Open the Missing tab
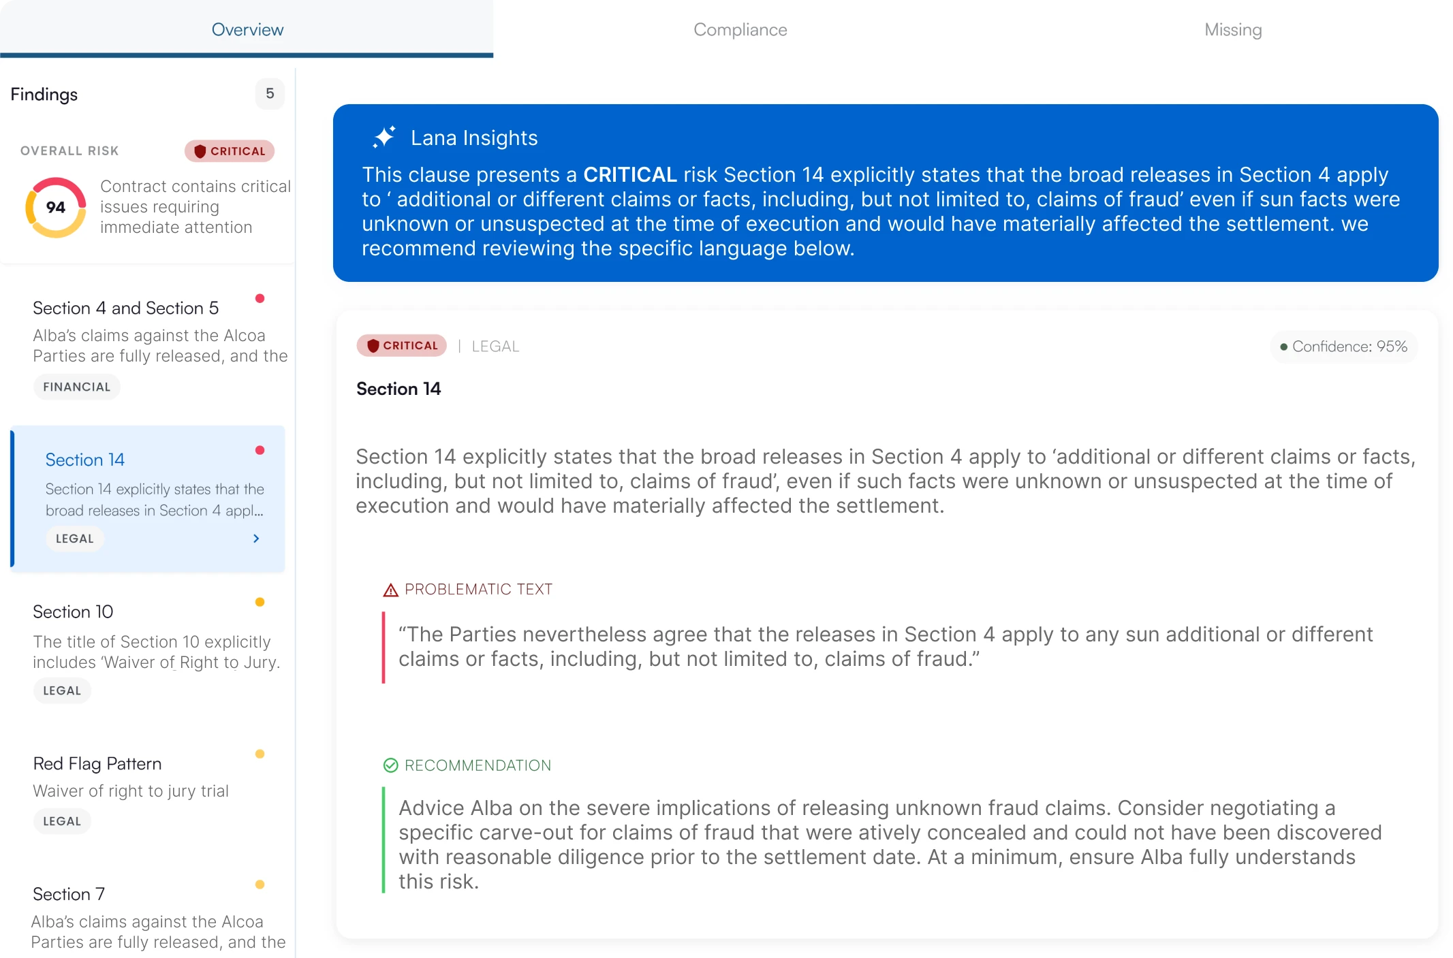Screen dimensions: 1453x958 [1232, 29]
